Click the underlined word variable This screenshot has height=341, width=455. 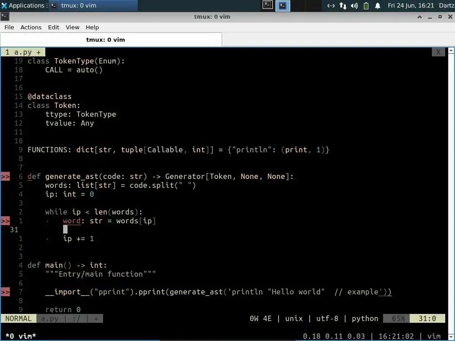(x=72, y=221)
